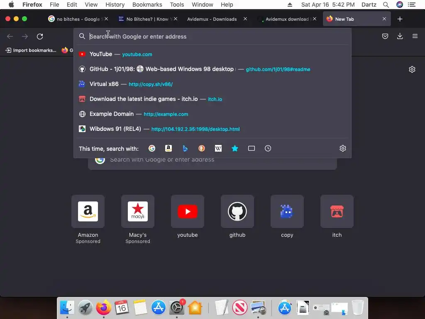Search history via the clock icon

pos(268,148)
